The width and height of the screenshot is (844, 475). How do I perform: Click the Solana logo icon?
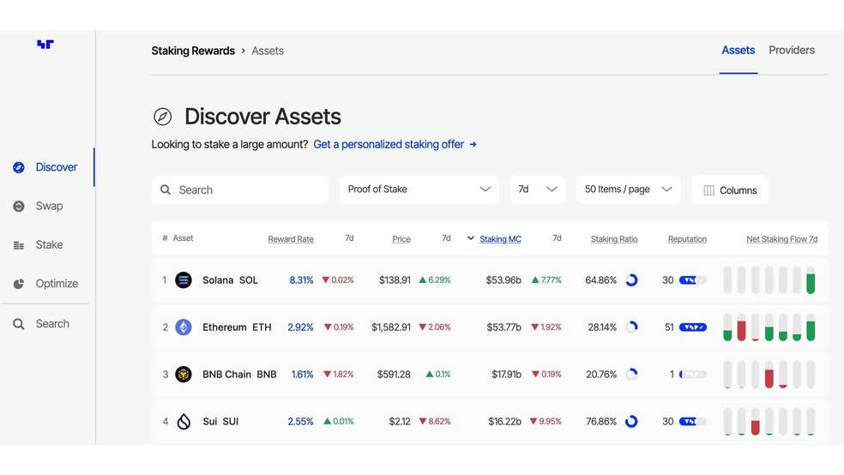pyautogui.click(x=184, y=280)
